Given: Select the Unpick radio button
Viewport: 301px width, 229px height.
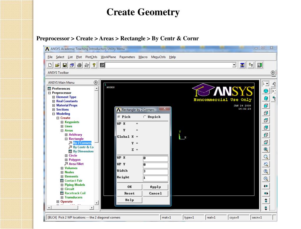Looking at the screenshot, I should click(x=145, y=117).
